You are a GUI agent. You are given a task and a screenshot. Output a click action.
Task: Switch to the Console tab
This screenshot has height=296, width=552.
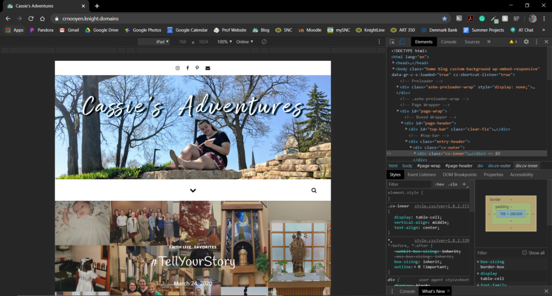pyautogui.click(x=448, y=41)
